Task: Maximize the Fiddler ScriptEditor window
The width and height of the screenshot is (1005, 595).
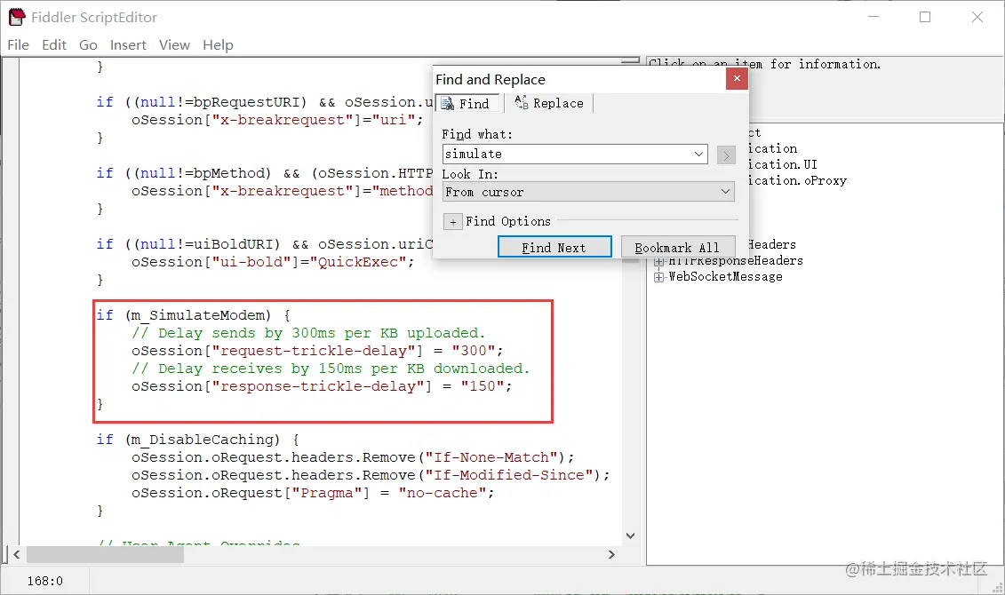Action: pyautogui.click(x=925, y=17)
